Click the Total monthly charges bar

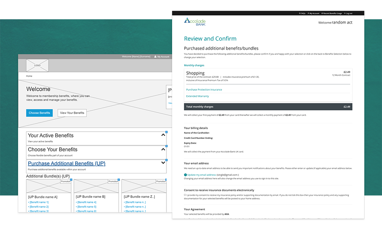click(x=268, y=106)
